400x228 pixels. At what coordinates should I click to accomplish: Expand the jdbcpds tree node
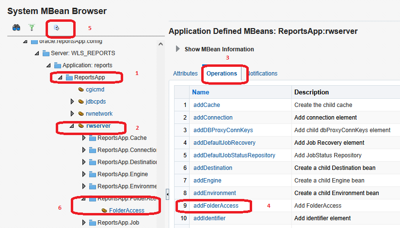pyautogui.click(x=72, y=102)
